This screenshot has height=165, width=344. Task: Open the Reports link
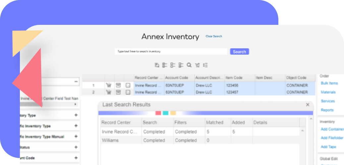[327, 110]
